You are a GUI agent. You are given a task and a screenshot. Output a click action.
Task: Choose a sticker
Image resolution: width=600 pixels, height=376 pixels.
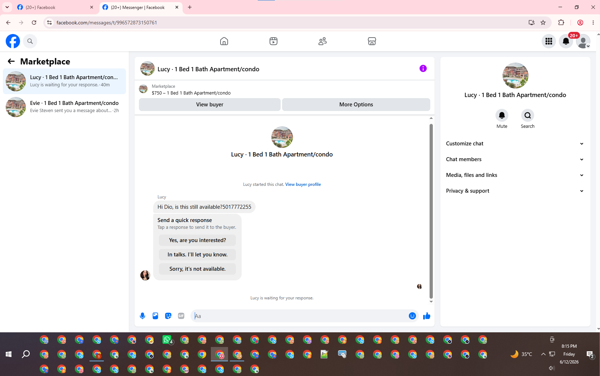click(x=168, y=316)
